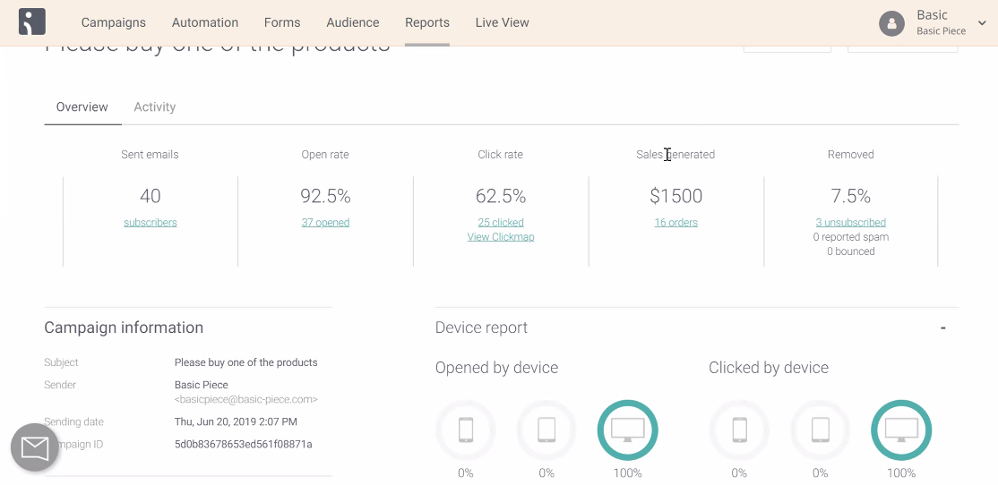The height and width of the screenshot is (485, 998).
Task: Click desktop icon under Opened by device
Action: click(x=627, y=430)
